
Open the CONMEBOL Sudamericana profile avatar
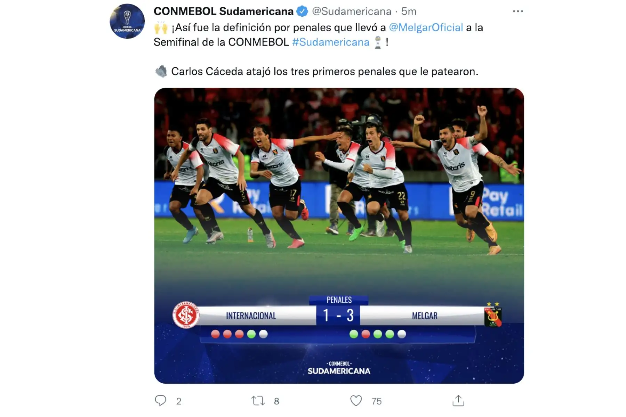tap(127, 21)
